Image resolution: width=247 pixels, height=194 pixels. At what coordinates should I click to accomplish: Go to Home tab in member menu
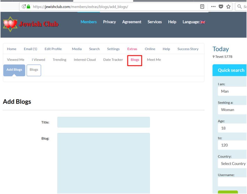pos(12,49)
